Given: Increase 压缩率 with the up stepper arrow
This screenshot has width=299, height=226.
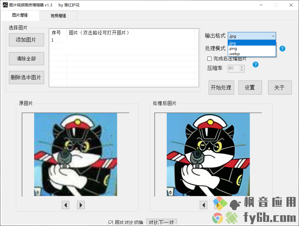Looking at the screenshot, I should (x=242, y=67).
